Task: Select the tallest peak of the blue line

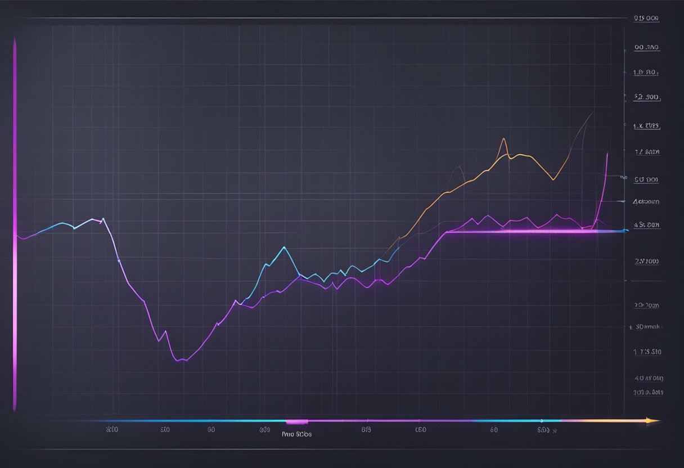Action: click(x=284, y=247)
